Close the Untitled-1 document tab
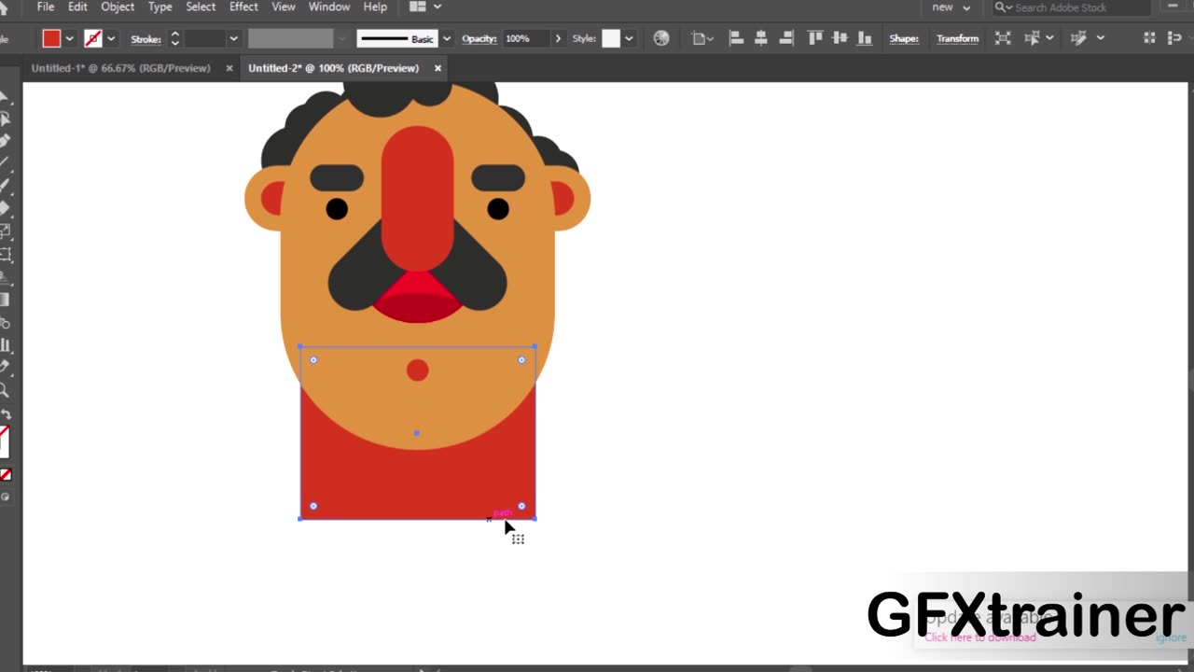Viewport: 1194px width, 672px height. click(x=229, y=68)
